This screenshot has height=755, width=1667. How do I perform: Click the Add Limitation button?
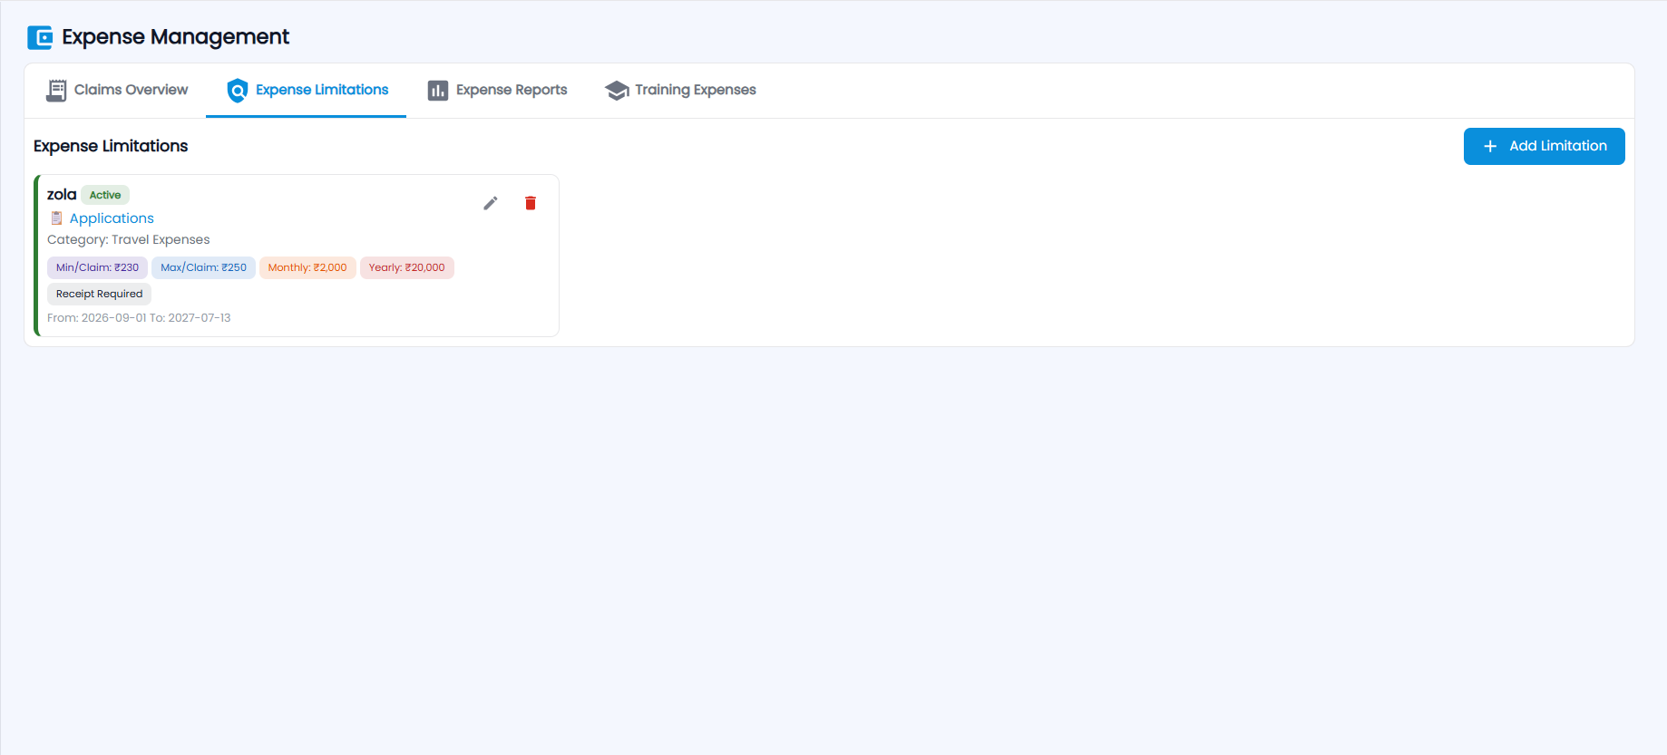(x=1544, y=146)
